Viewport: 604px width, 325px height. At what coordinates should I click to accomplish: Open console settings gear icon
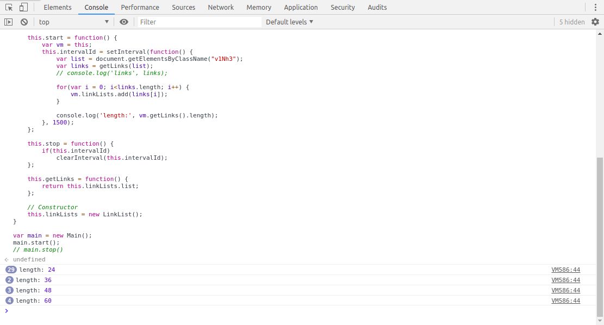point(595,22)
